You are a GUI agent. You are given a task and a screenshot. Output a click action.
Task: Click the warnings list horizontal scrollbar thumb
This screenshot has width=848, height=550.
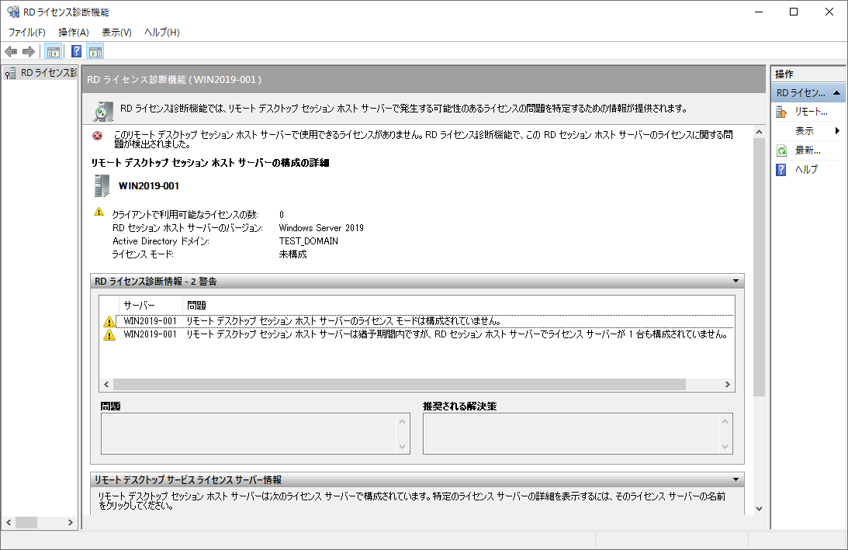[399, 384]
